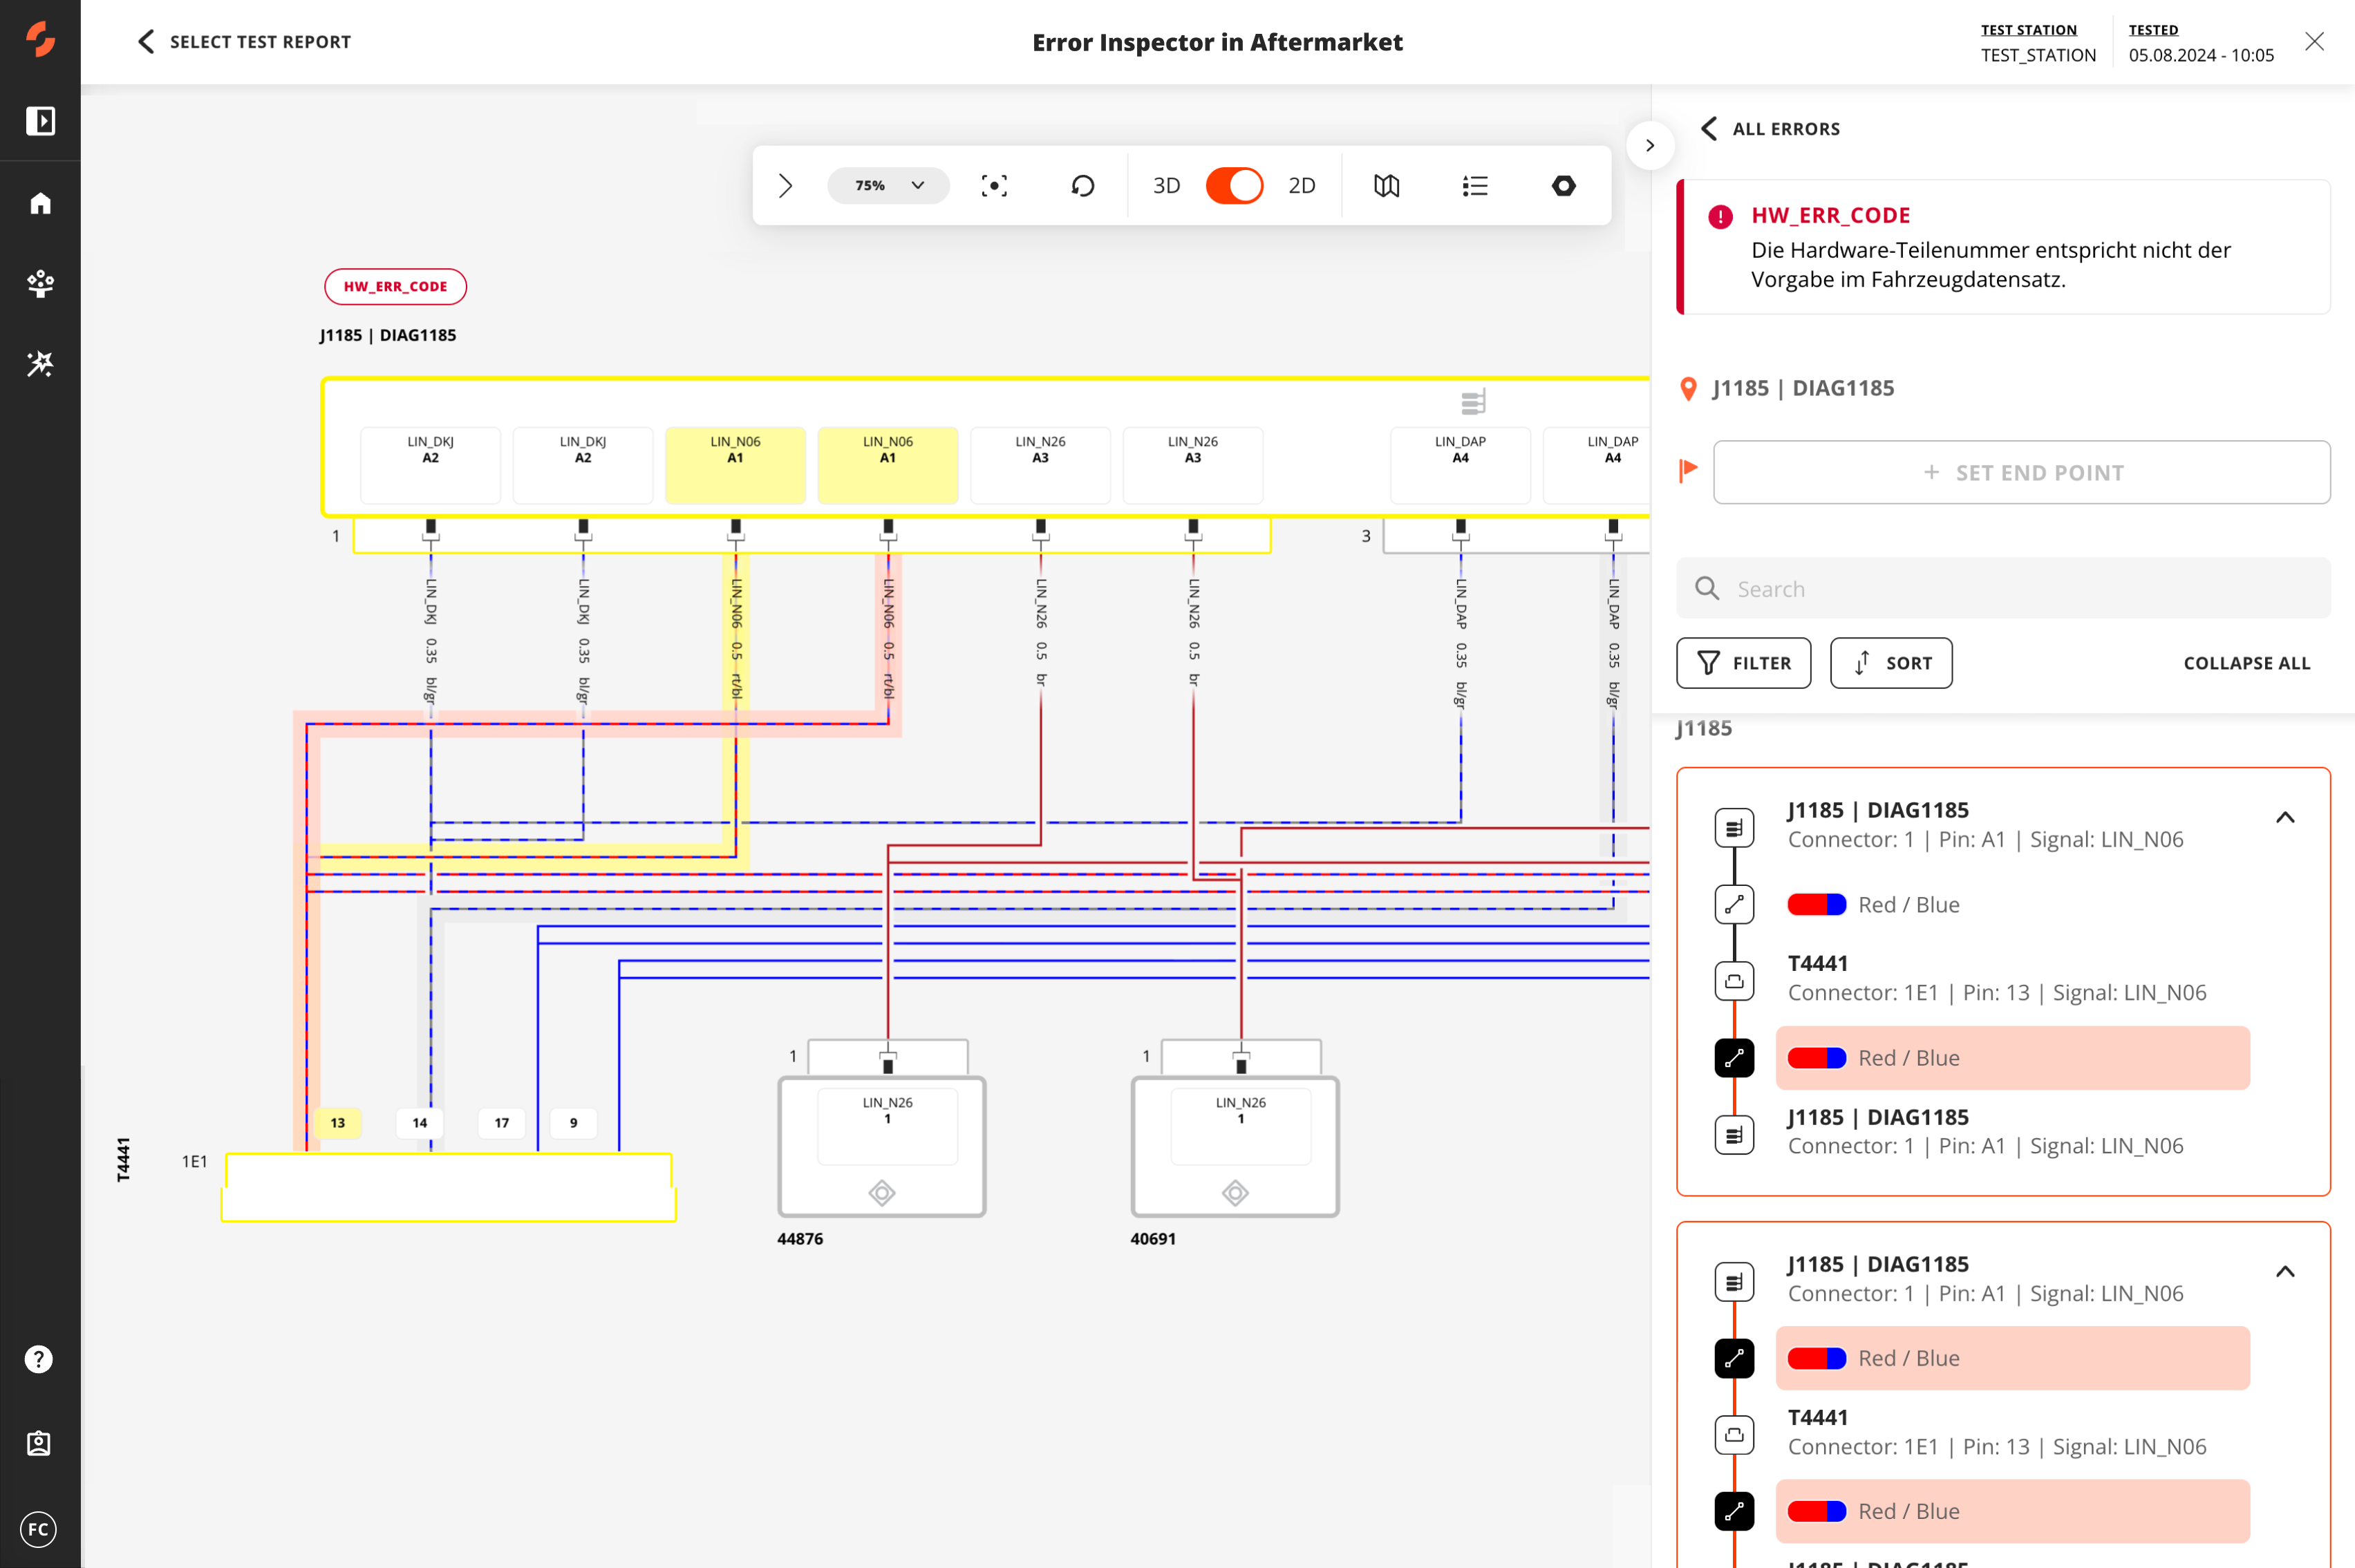Click the FILTER button
Screen dimensions: 2355x1568
(x=1743, y=663)
